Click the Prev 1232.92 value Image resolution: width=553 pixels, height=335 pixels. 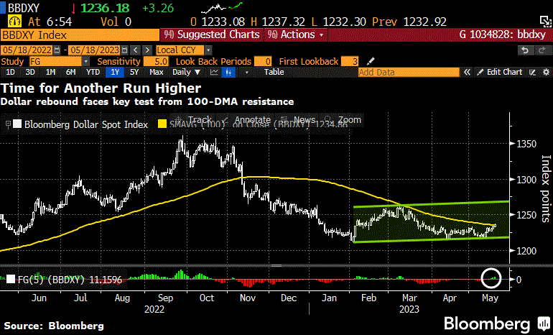pos(409,22)
